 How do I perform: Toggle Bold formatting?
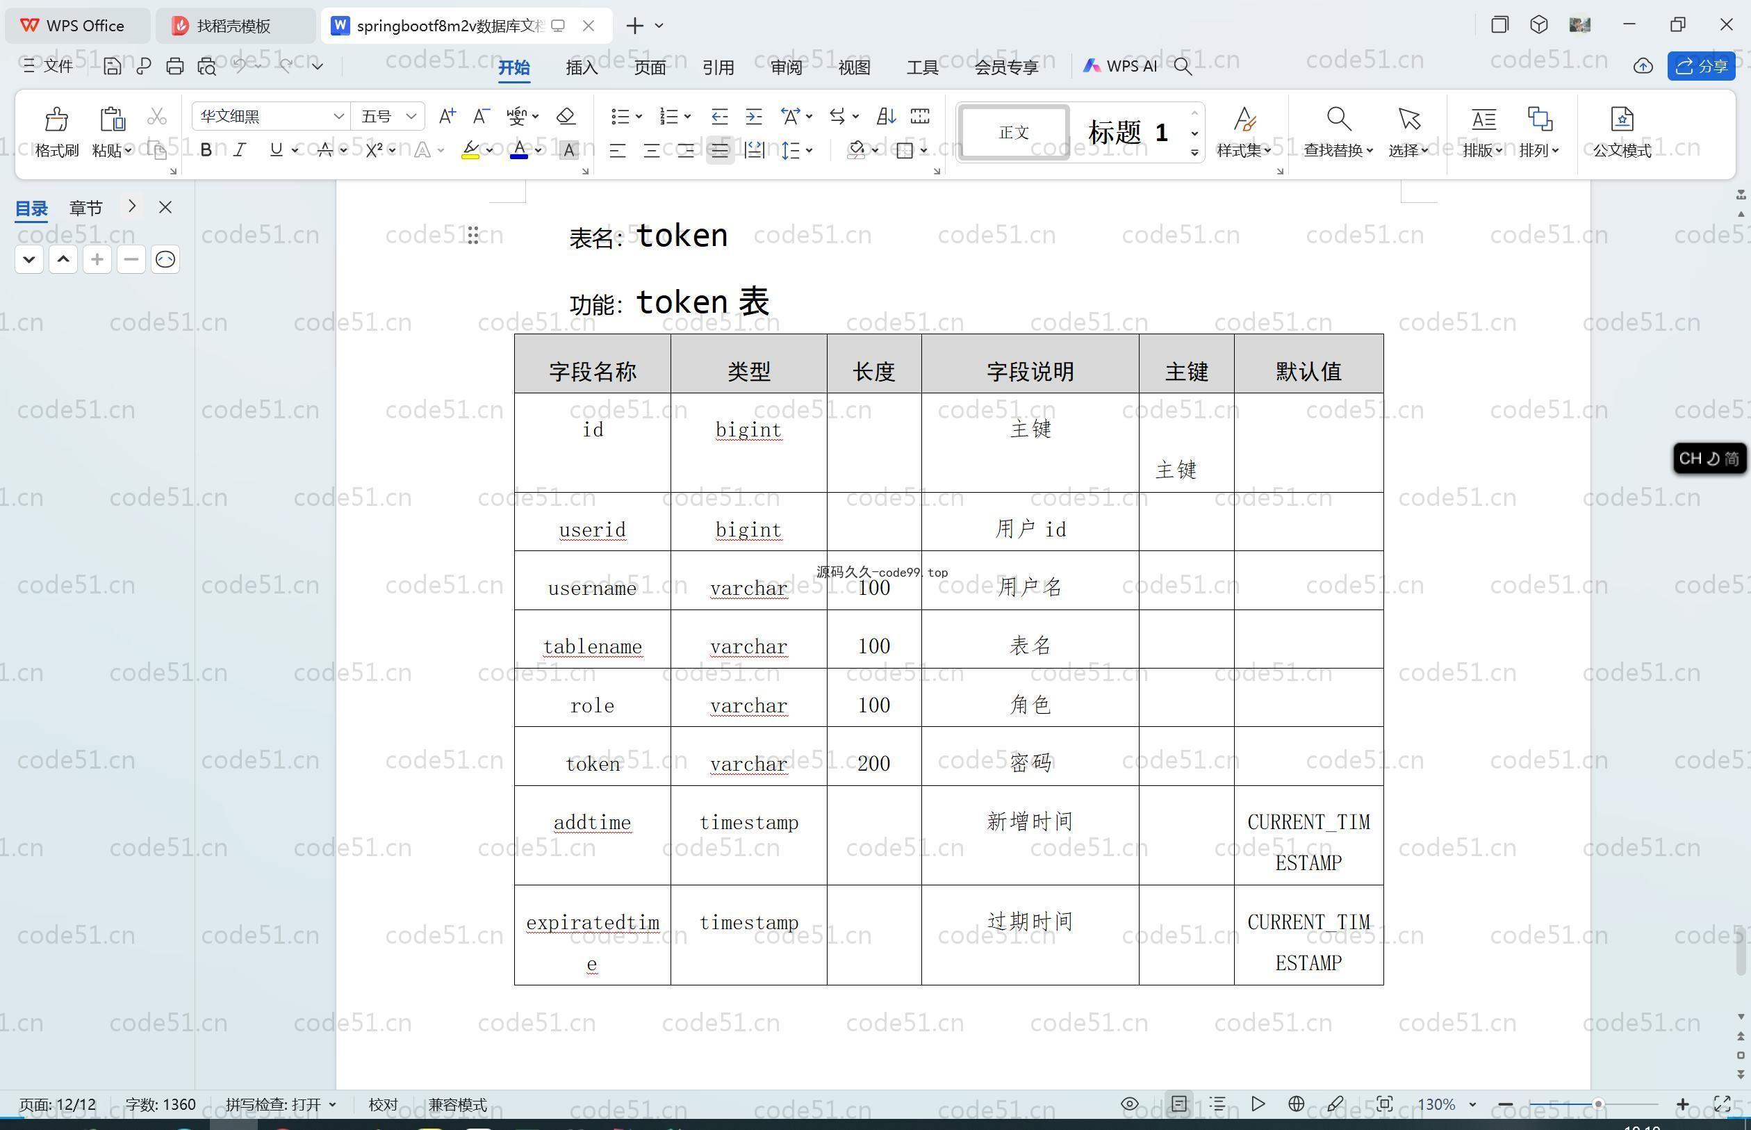[x=206, y=150]
